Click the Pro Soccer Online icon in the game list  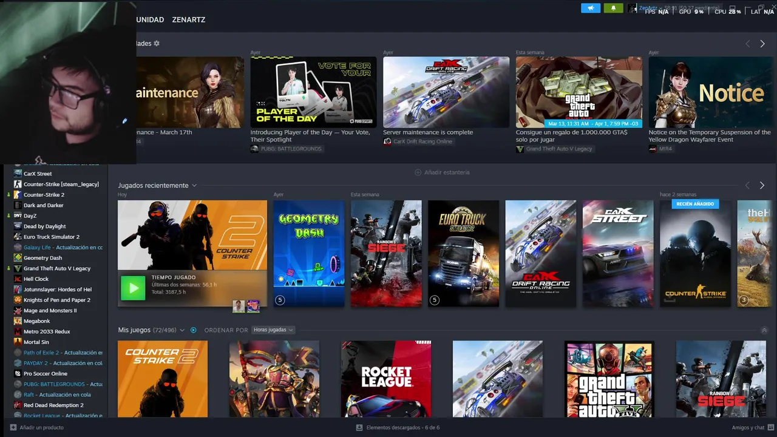pyautogui.click(x=18, y=374)
